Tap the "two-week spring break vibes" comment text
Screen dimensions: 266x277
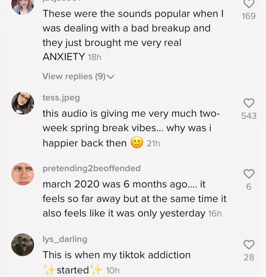click(131, 128)
